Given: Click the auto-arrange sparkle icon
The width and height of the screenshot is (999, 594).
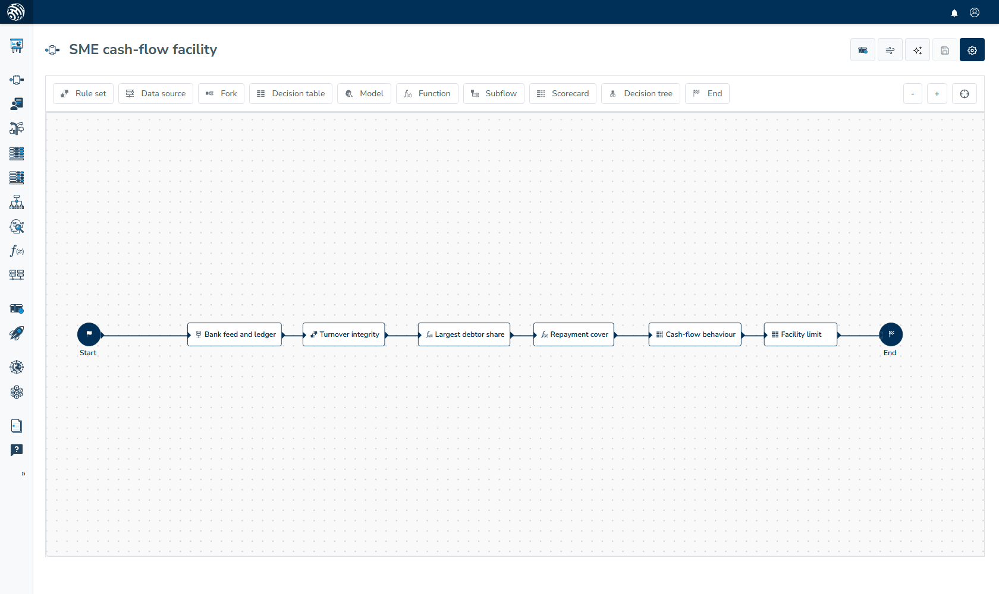Looking at the screenshot, I should 918,50.
